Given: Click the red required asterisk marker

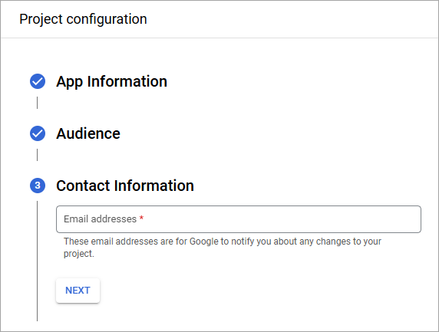Looking at the screenshot, I should 141,219.
